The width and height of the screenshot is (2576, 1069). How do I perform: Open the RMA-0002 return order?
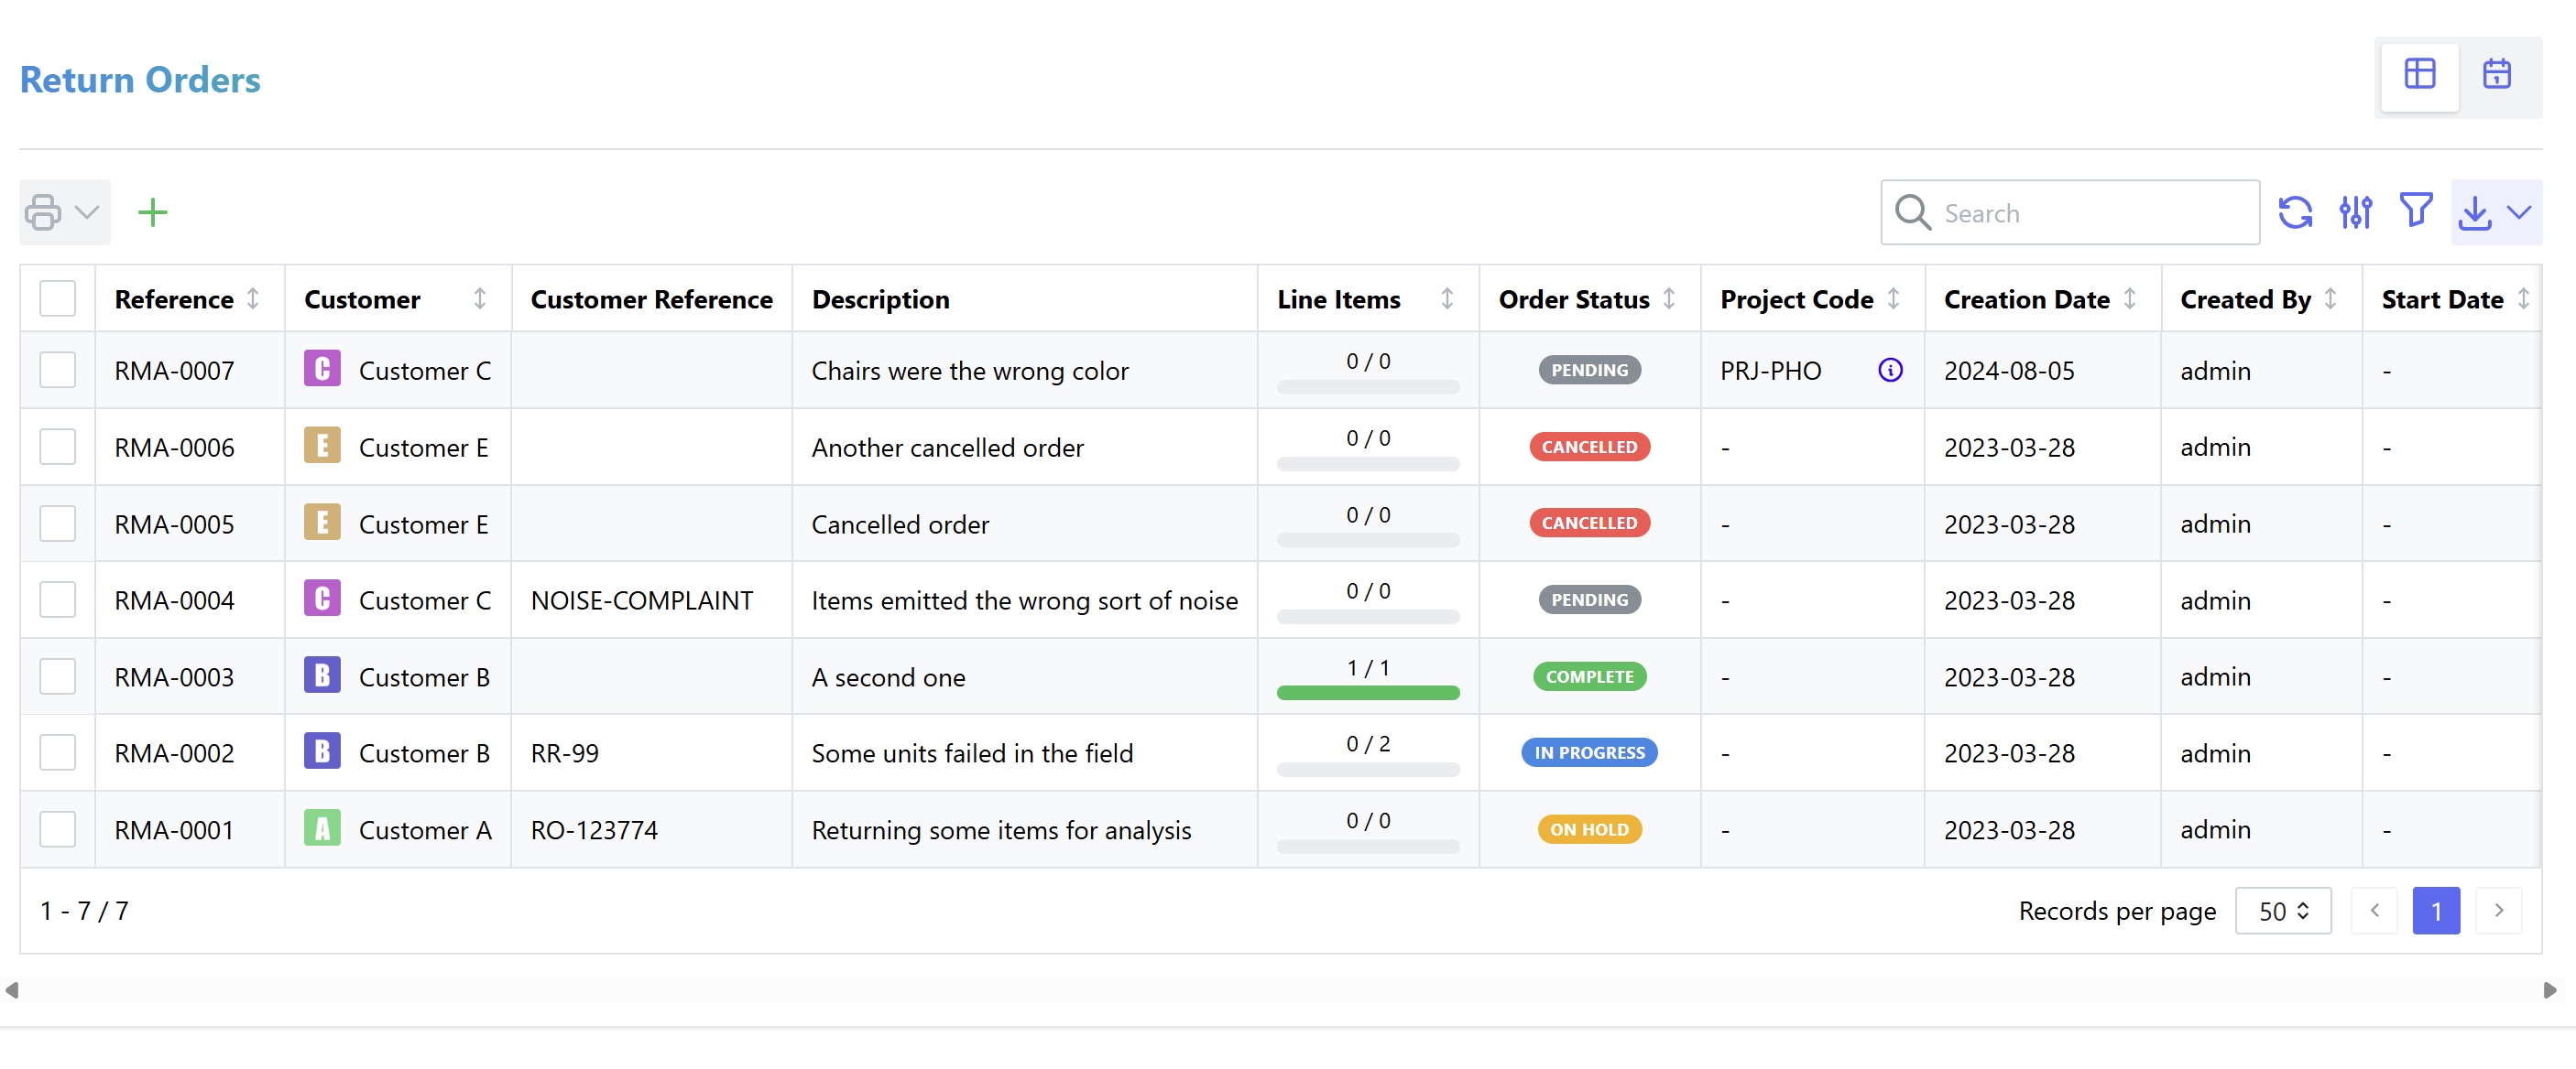coord(174,753)
